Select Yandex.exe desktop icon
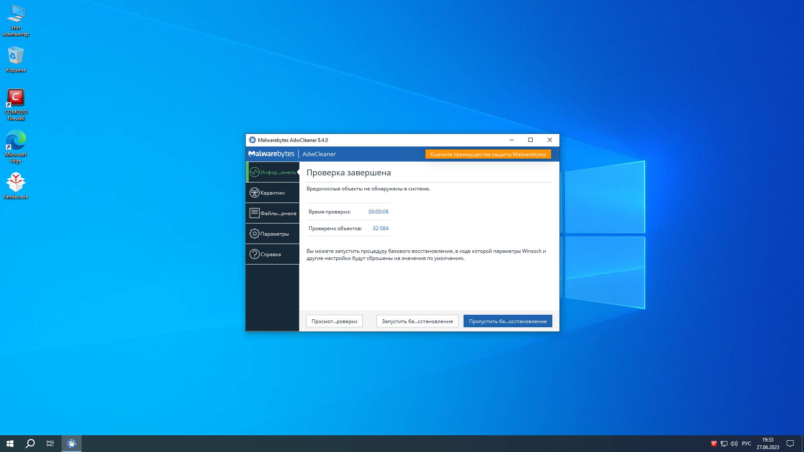Screen dimensions: 804x452 point(16,185)
